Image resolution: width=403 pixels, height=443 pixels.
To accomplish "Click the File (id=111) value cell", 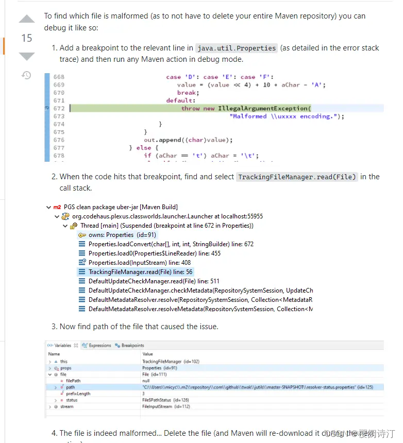I will click(x=155, y=374).
